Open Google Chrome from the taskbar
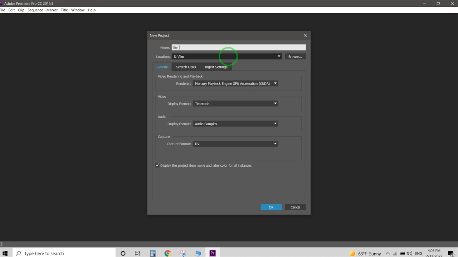 (x=167, y=253)
